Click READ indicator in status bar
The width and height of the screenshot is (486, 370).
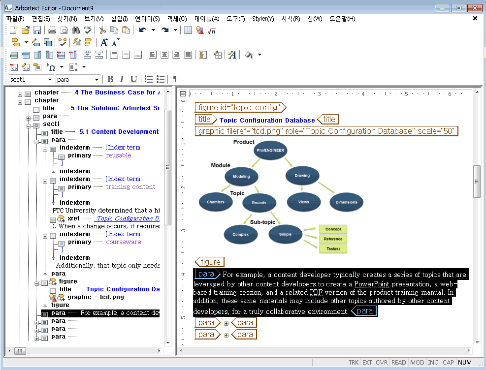point(398,362)
